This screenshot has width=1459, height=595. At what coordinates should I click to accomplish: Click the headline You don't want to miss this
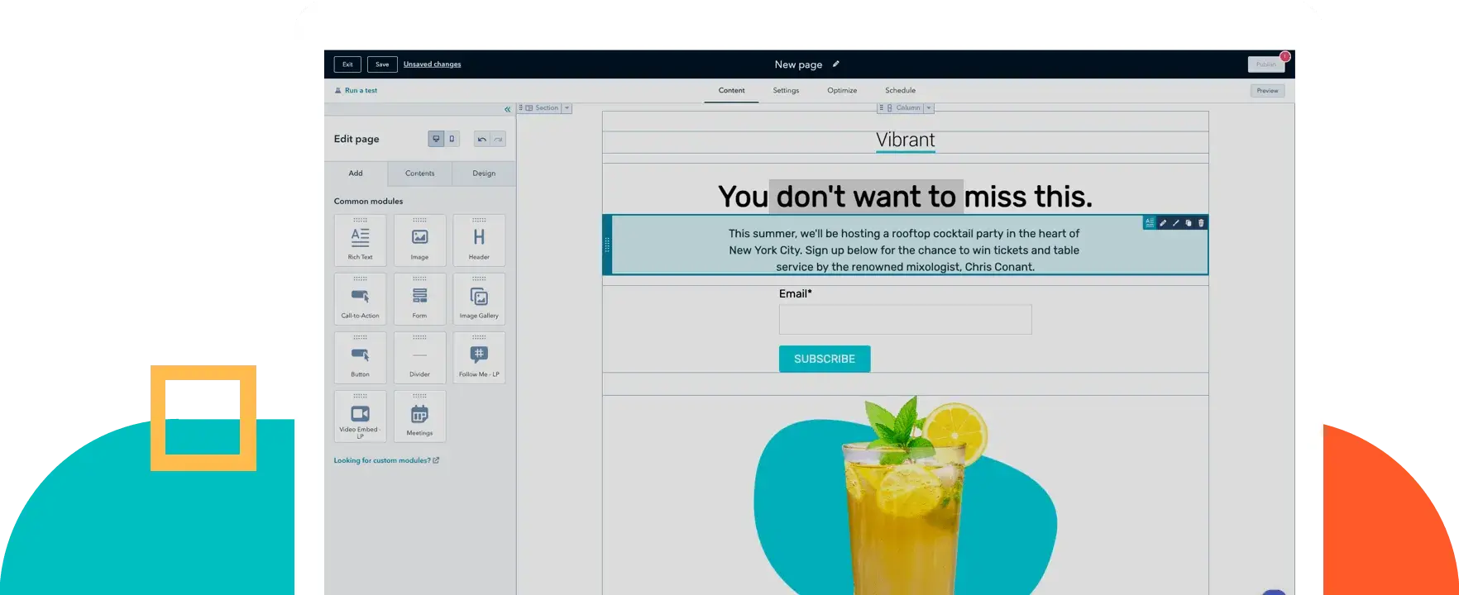905,197
